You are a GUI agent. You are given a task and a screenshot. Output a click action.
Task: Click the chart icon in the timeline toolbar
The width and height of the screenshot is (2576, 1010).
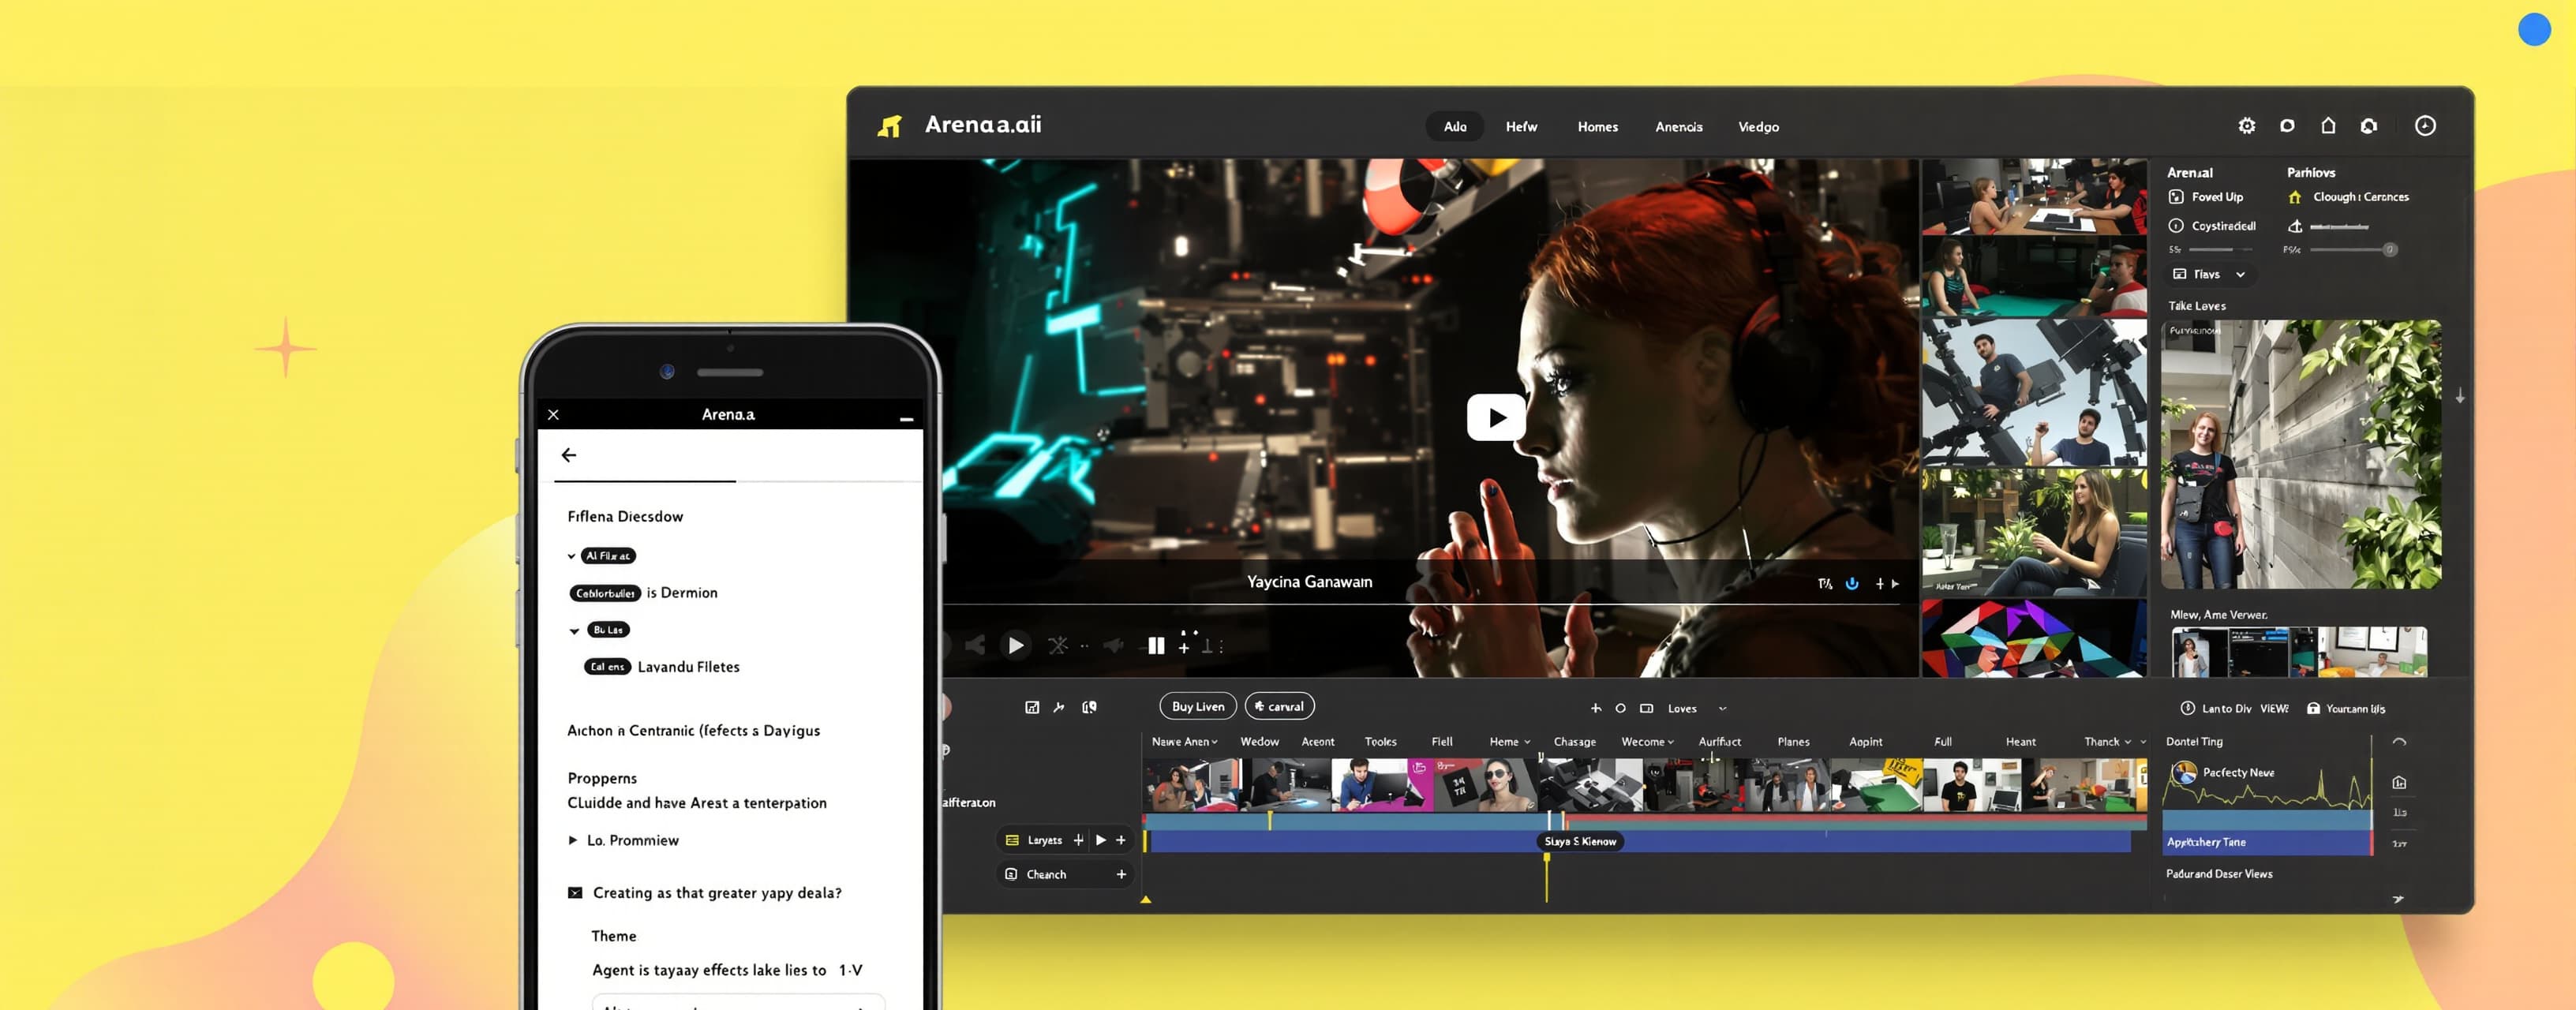click(1032, 707)
